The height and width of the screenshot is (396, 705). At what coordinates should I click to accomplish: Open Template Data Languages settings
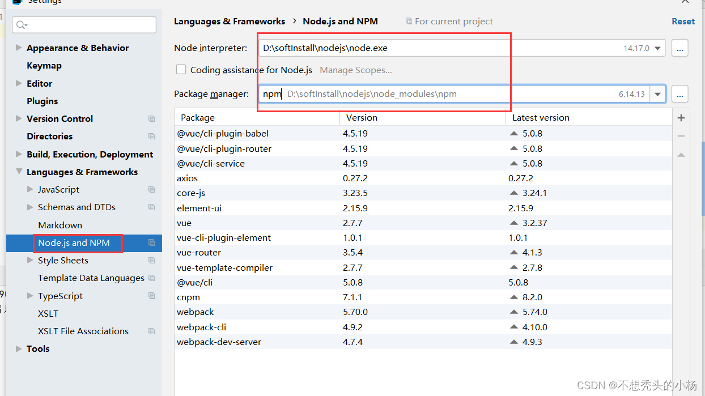91,278
